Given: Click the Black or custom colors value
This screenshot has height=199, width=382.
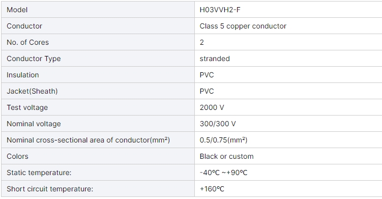Looking at the screenshot, I should click(226, 156).
